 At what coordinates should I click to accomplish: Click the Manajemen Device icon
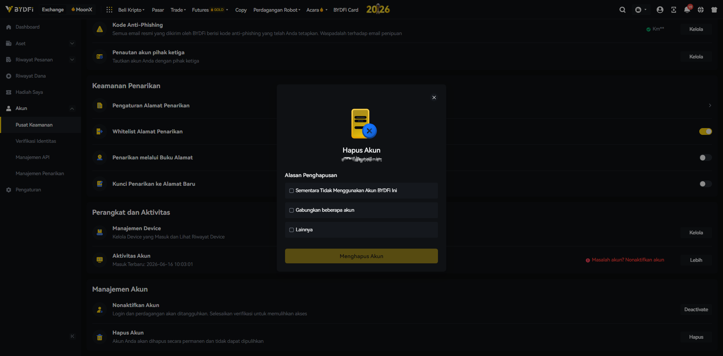(x=100, y=232)
